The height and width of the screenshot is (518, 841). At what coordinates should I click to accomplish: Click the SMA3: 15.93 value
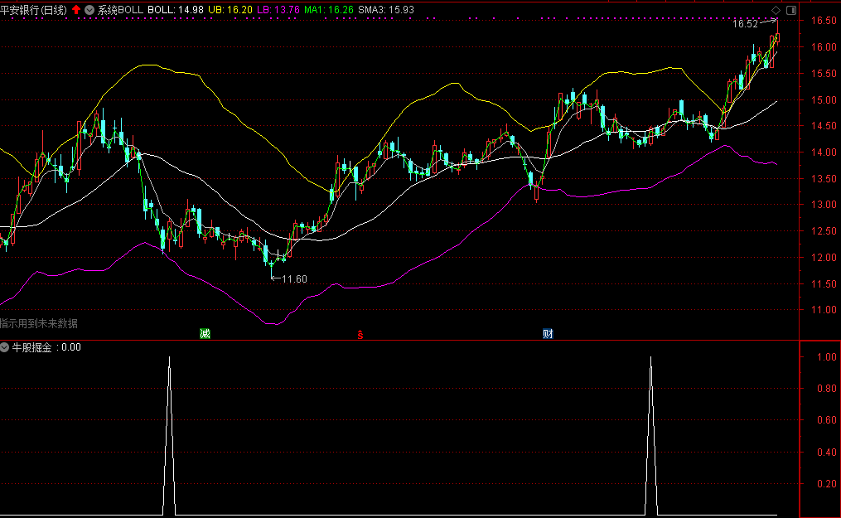tap(386, 10)
